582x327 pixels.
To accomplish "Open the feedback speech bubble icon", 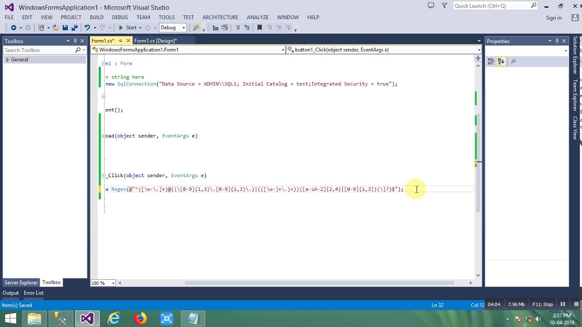I will click(x=431, y=5).
